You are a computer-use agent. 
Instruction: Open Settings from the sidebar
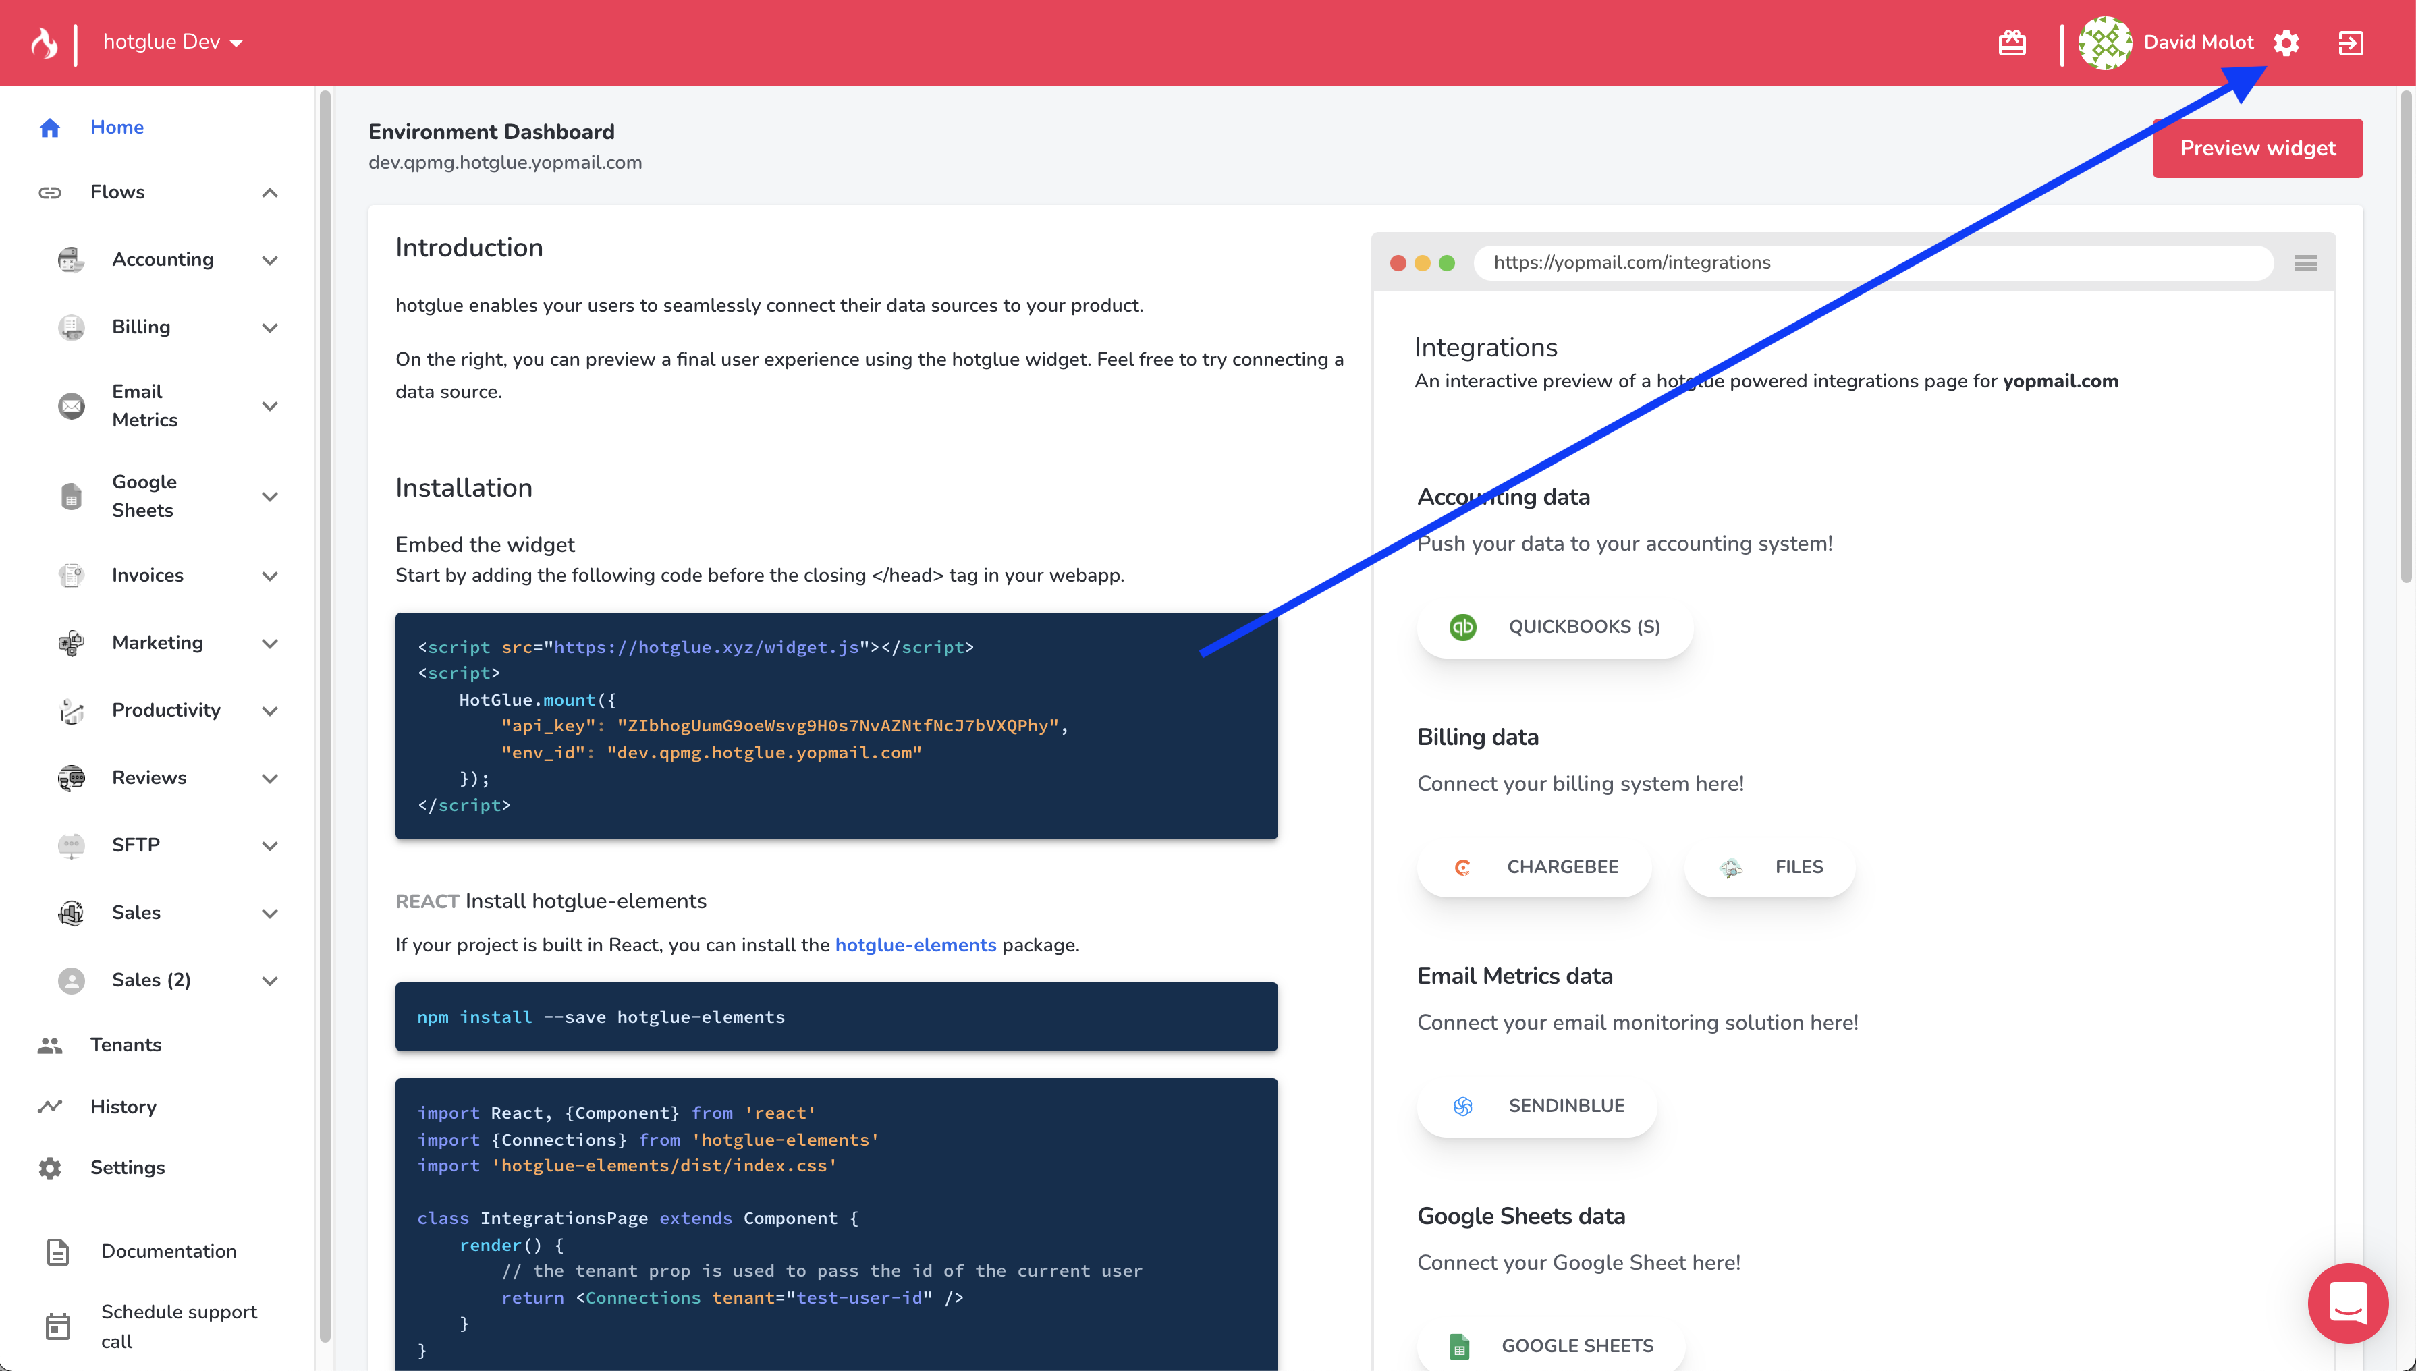[x=127, y=1168]
